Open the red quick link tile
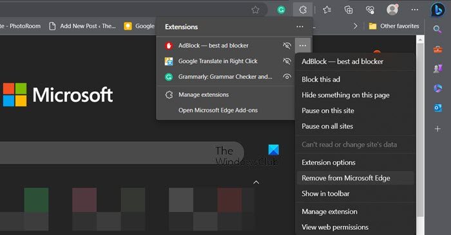Viewport: 451px width, 235px height. 229,200
